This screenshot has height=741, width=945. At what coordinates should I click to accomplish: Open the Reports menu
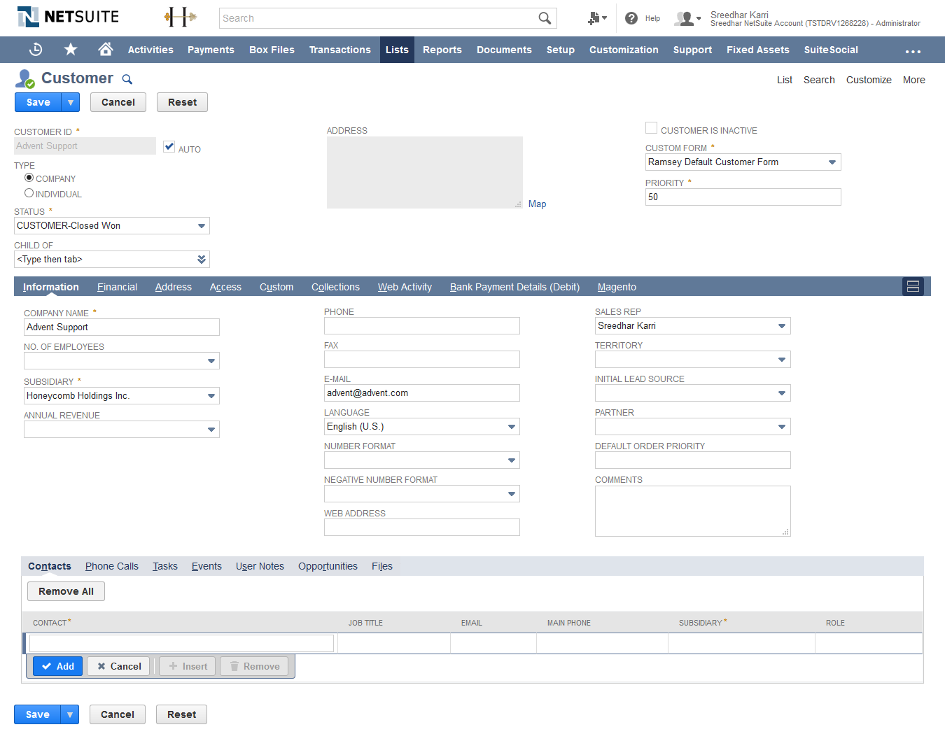pos(442,50)
